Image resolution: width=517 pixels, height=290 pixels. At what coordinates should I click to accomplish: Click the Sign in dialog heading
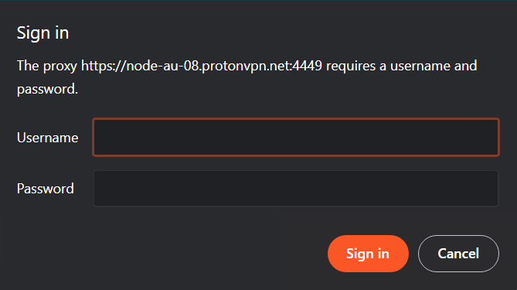click(43, 33)
